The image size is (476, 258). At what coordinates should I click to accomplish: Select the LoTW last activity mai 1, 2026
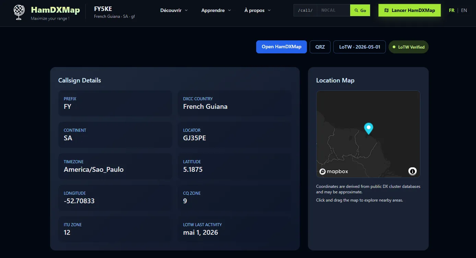(201, 232)
